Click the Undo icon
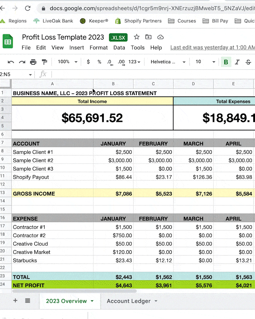255x319 pixels. coord(11,62)
